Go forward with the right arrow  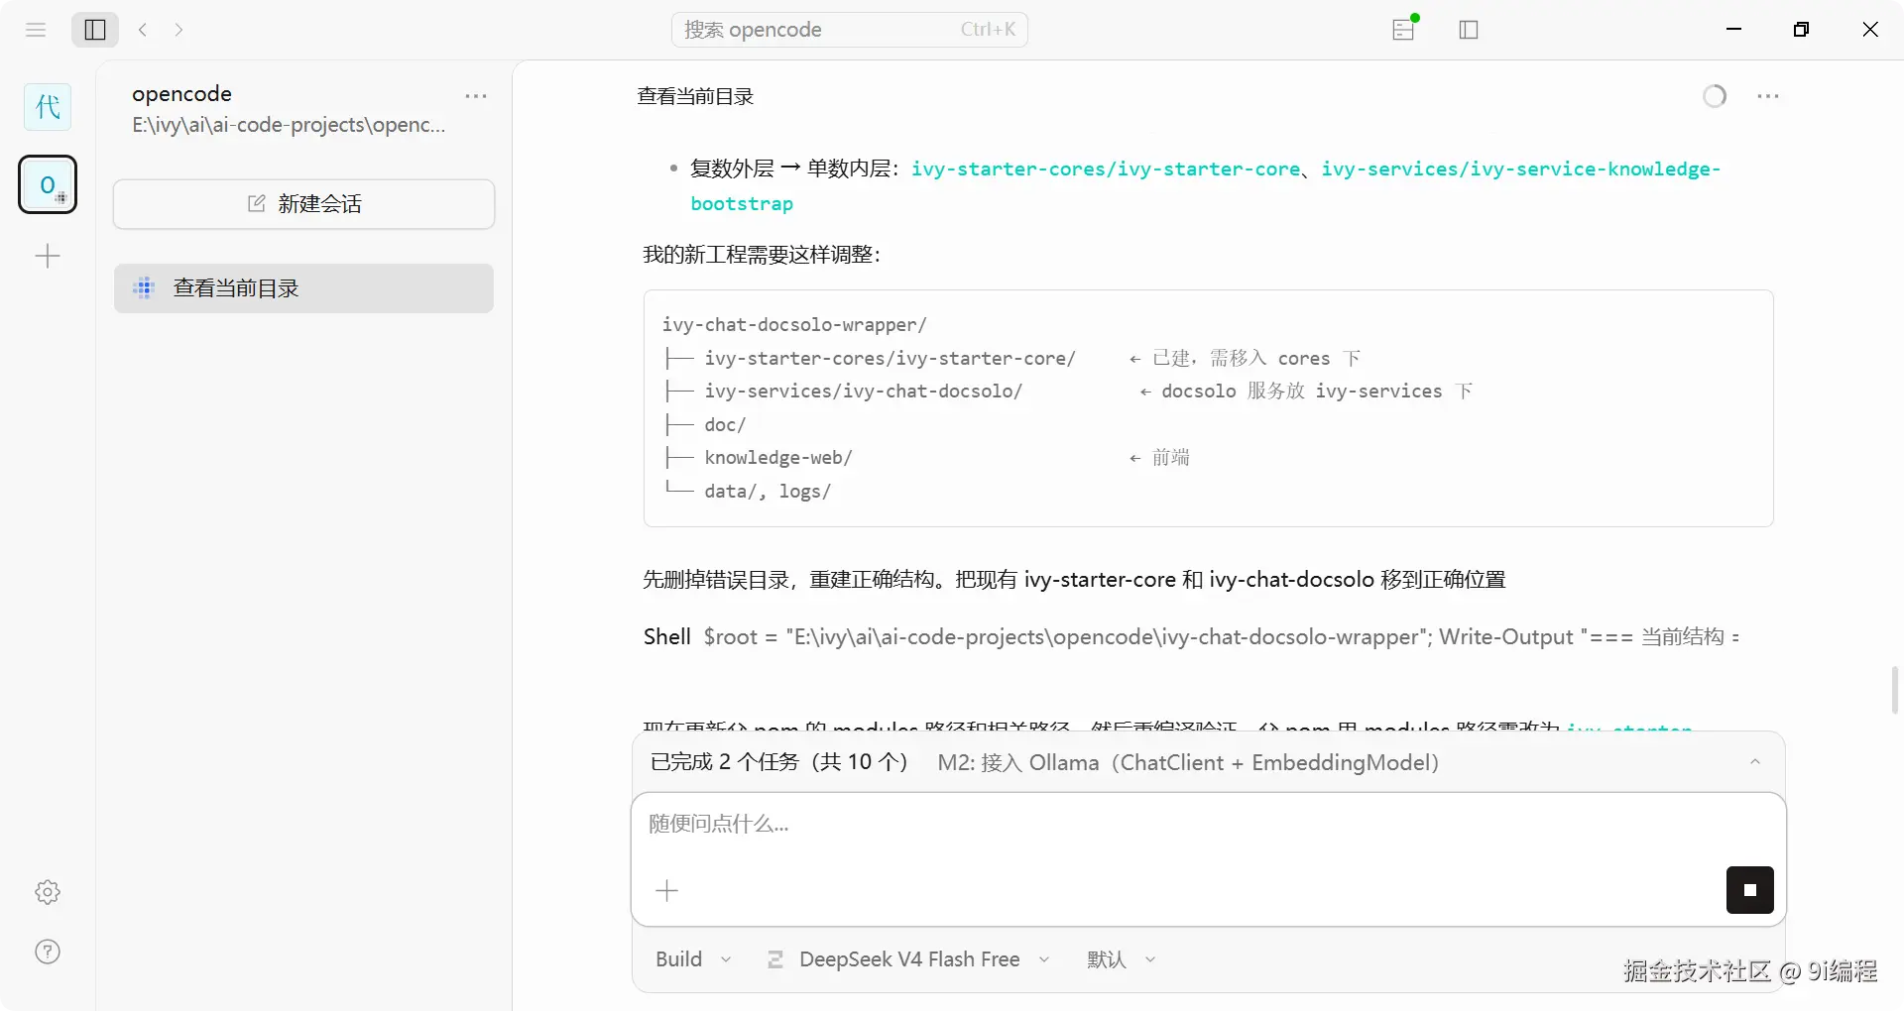[x=178, y=30]
